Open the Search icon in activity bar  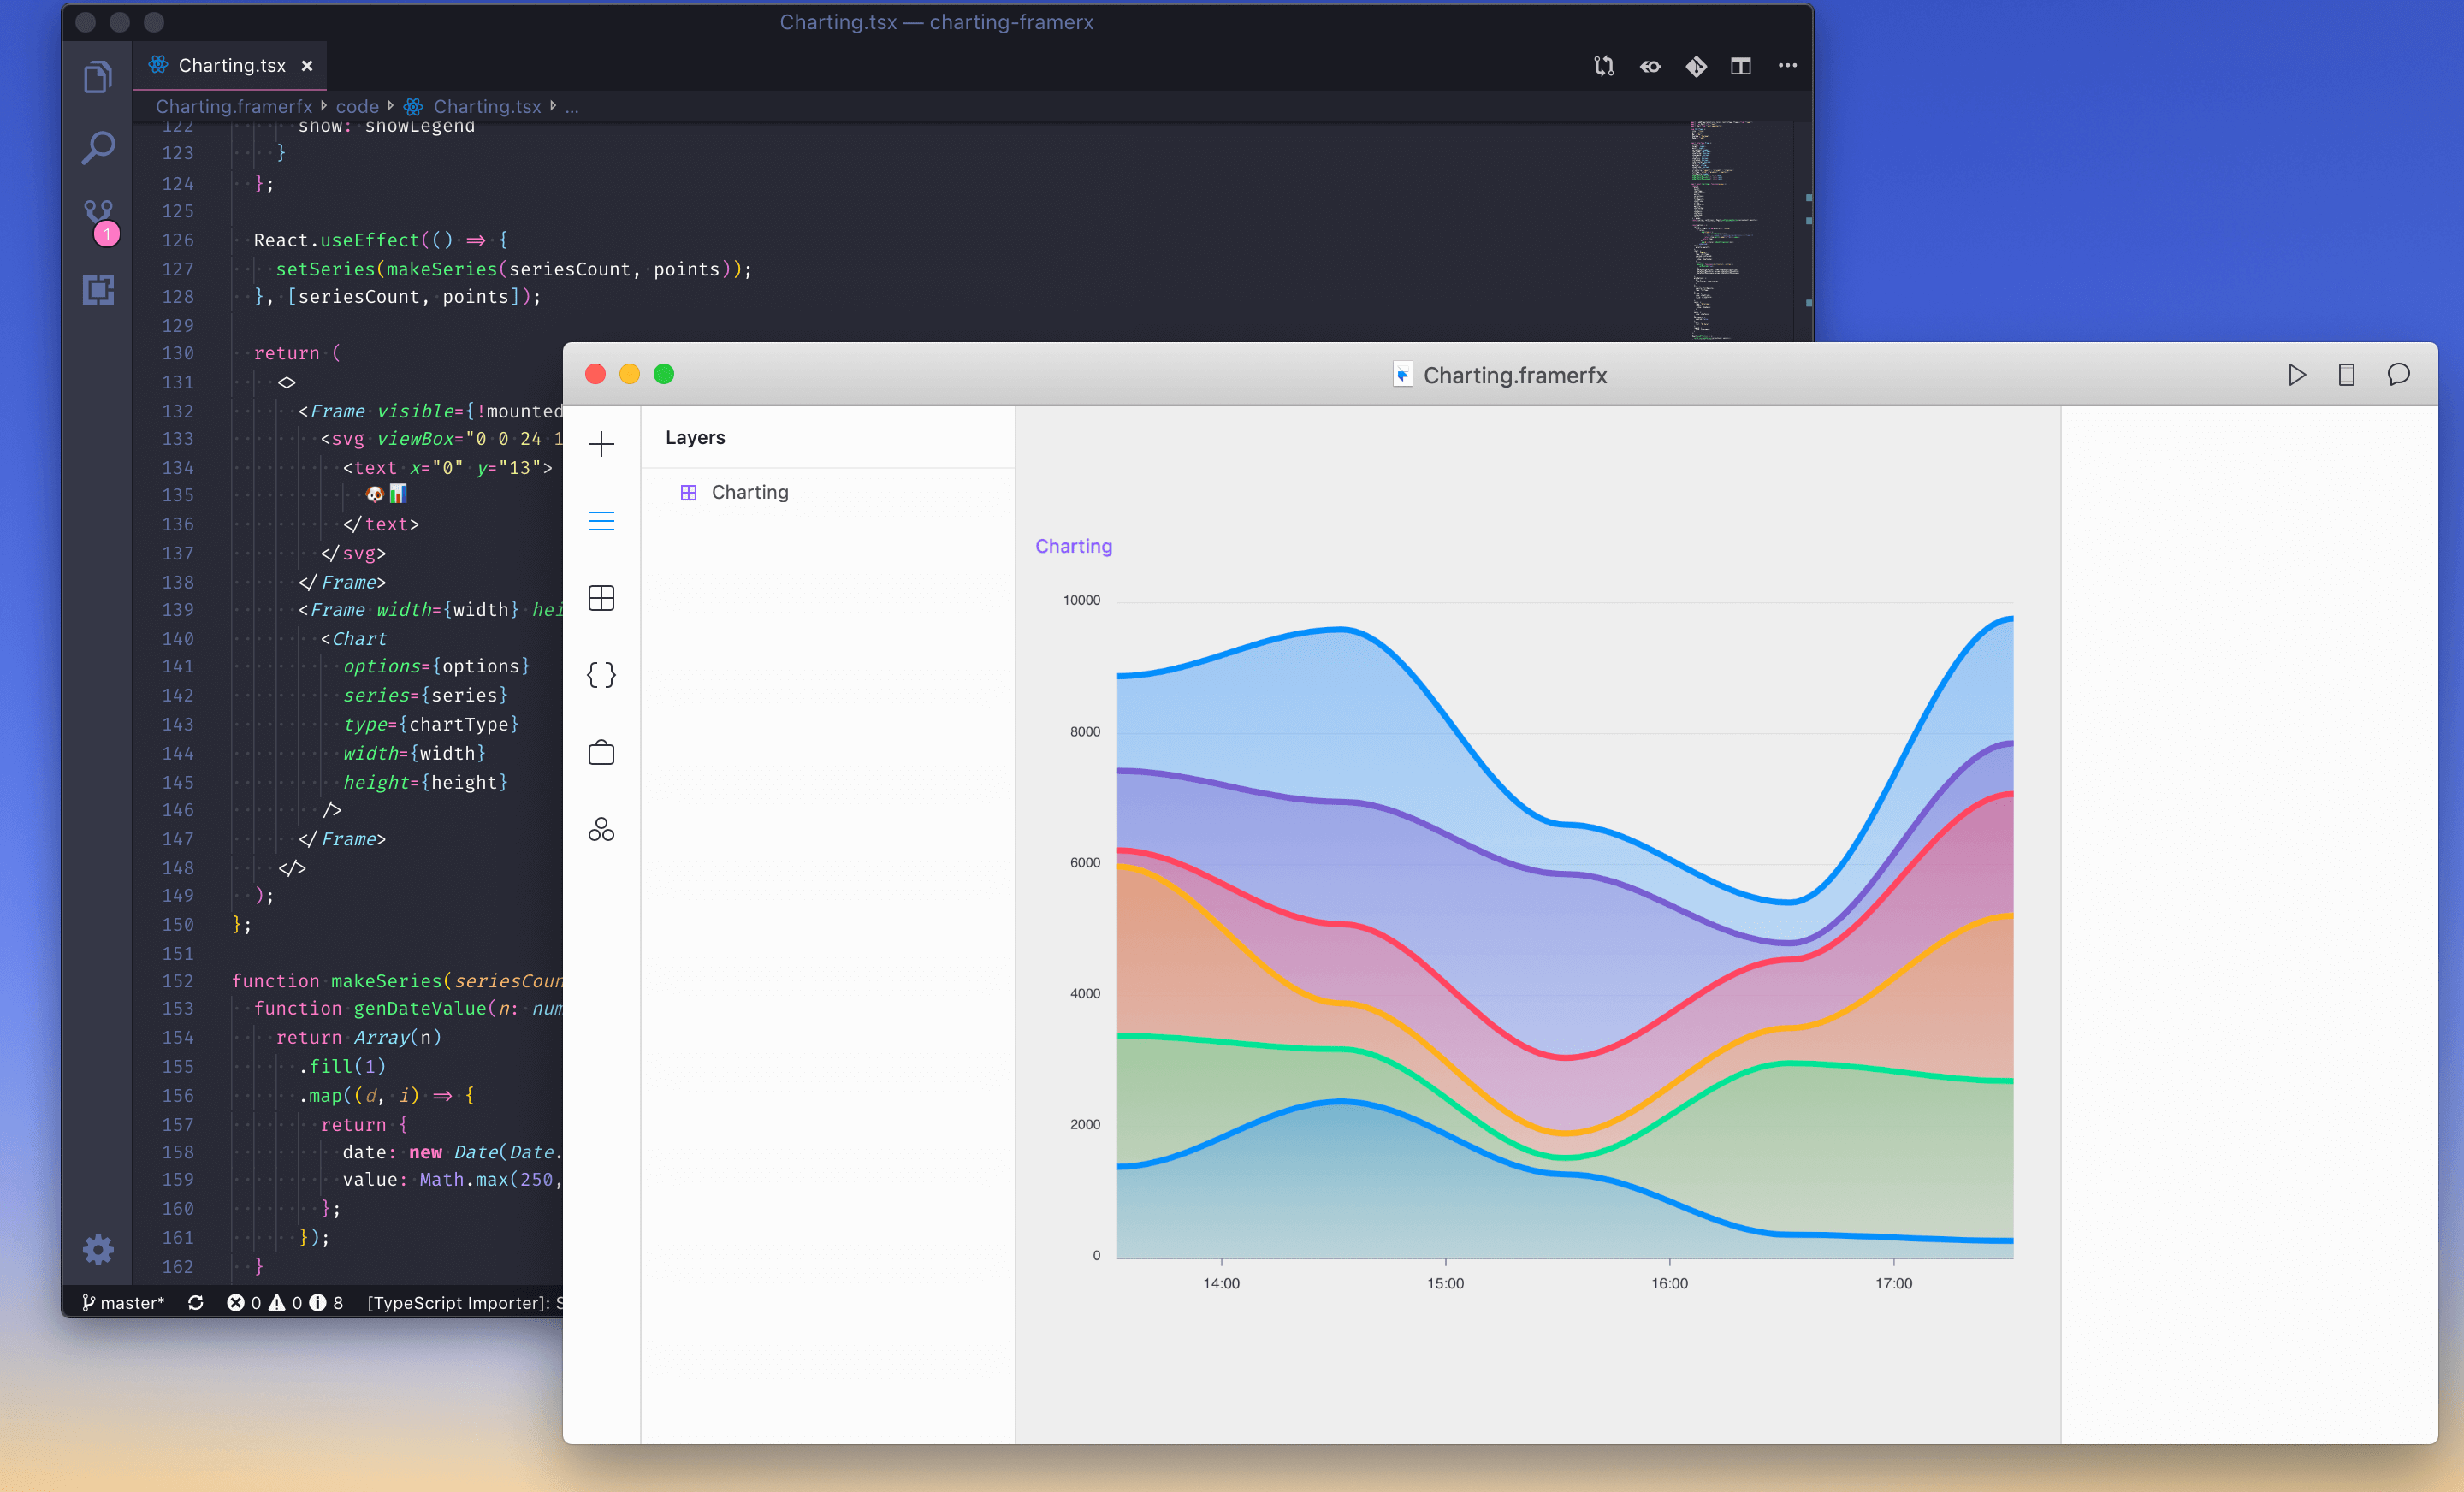tap(97, 148)
